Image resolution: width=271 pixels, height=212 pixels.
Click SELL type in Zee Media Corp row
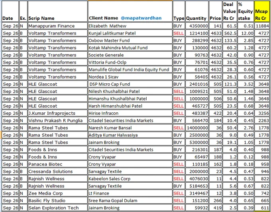[179, 193]
